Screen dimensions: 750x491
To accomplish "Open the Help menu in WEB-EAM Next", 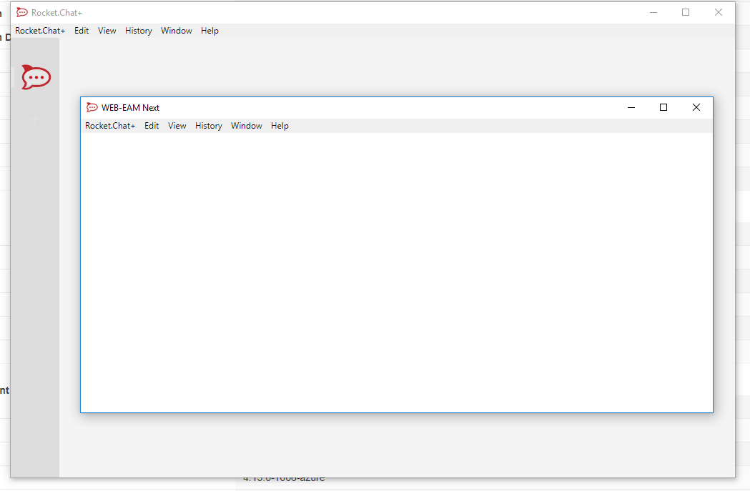I will pyautogui.click(x=280, y=125).
